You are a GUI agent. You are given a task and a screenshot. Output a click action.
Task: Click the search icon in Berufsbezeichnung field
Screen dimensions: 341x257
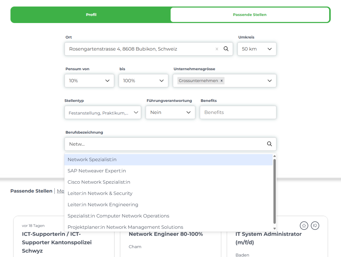click(x=269, y=144)
